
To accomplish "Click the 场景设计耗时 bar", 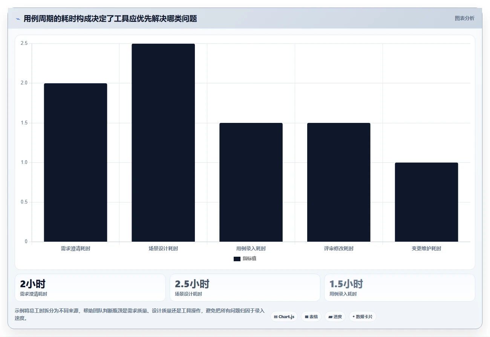I will click(x=163, y=142).
